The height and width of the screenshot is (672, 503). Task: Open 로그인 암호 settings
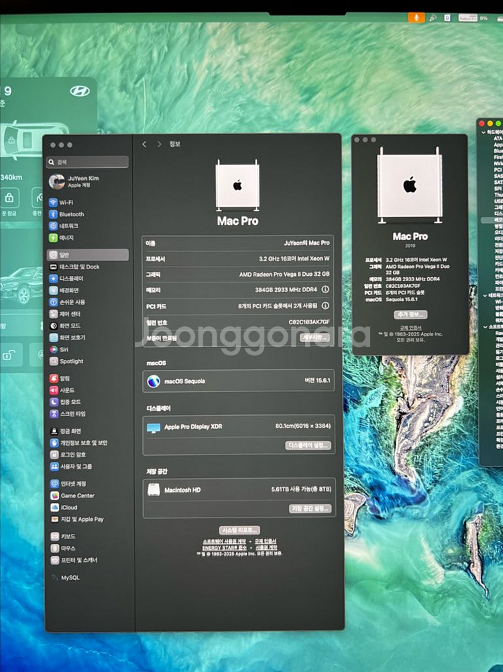click(x=88, y=454)
